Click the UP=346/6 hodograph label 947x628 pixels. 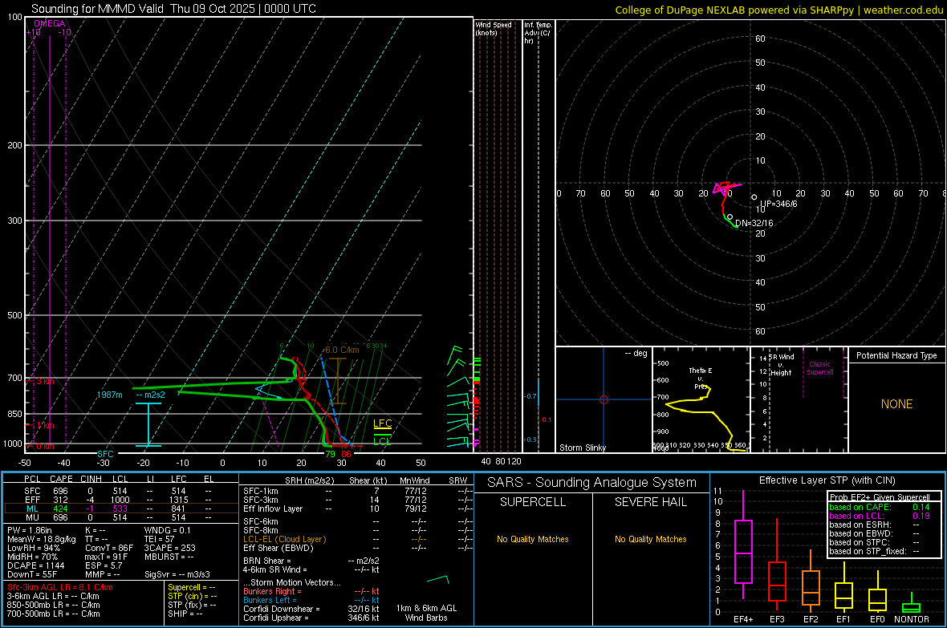pos(778,204)
